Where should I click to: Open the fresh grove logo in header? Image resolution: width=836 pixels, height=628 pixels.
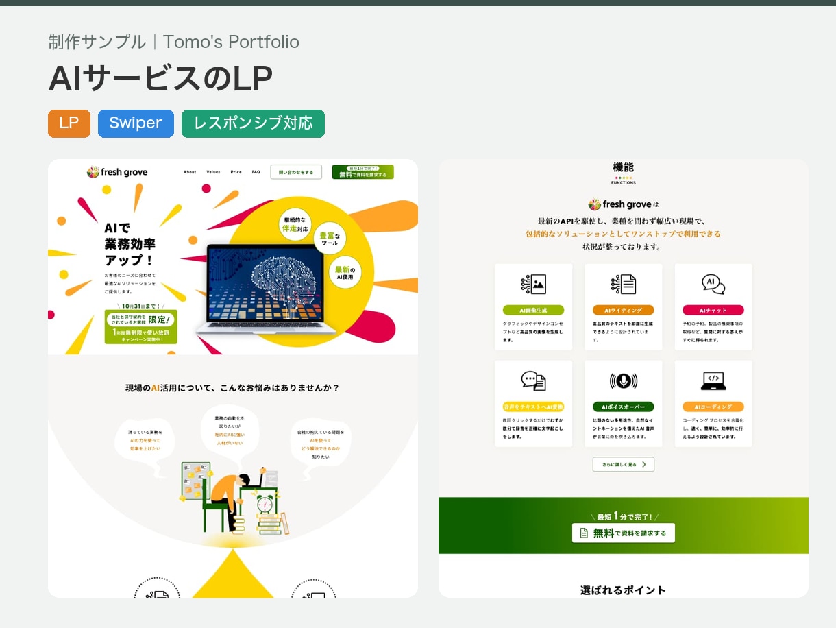pyautogui.click(x=117, y=172)
